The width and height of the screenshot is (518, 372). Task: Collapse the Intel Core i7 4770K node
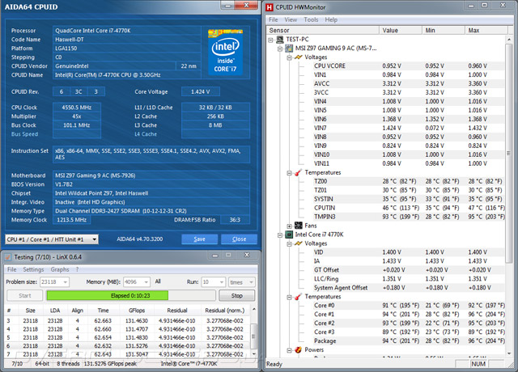pos(279,234)
